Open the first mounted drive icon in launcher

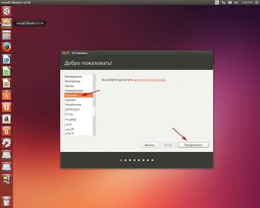7,155
